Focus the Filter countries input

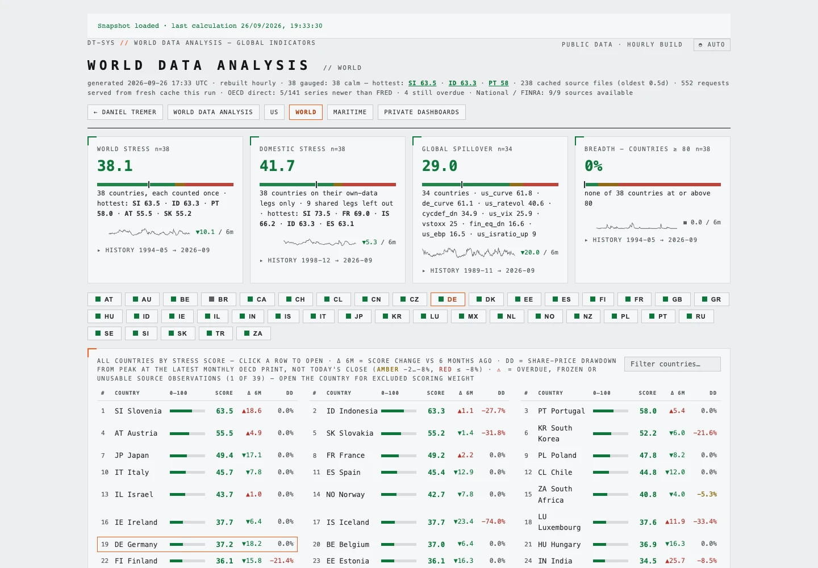tap(672, 364)
